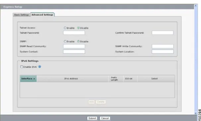
Task: Click the SNMP Write Community field
Action: [x=163, y=46]
